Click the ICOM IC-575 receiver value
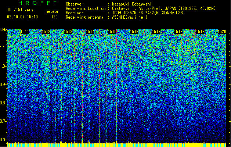Viewport: 231px width, 147px height. tap(147, 13)
